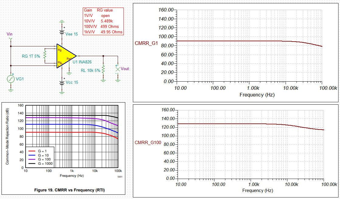
Task: Click the 'Vcc 15' supply label
Action: coord(72,83)
